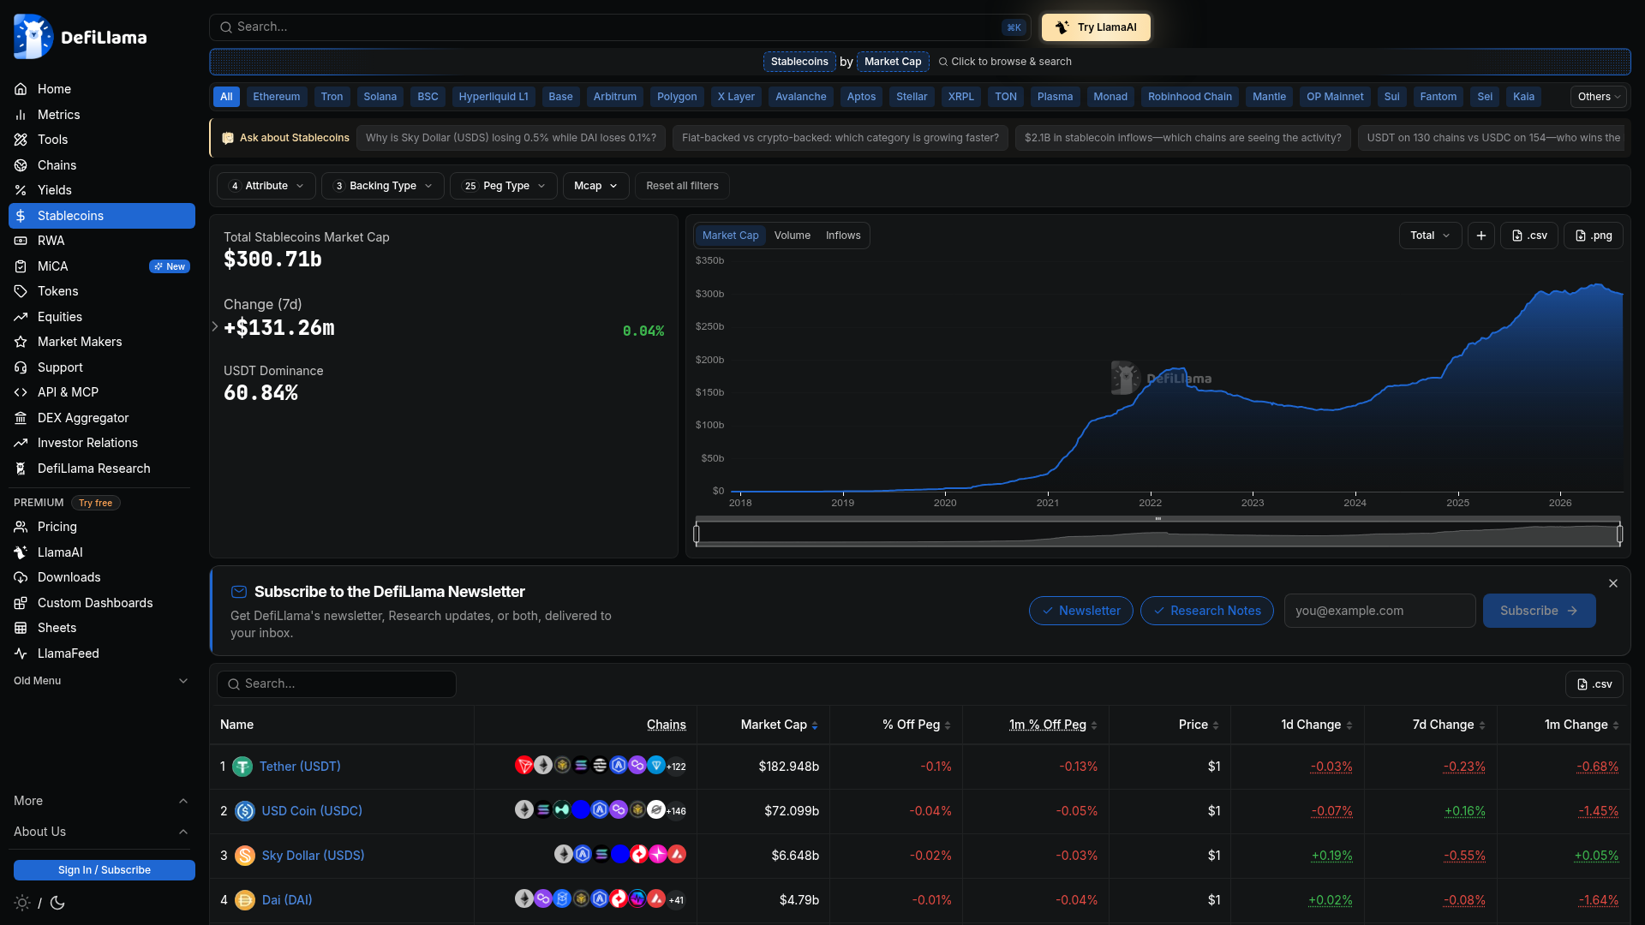Expand the Old Menu section
The height and width of the screenshot is (925, 1645).
point(102,681)
